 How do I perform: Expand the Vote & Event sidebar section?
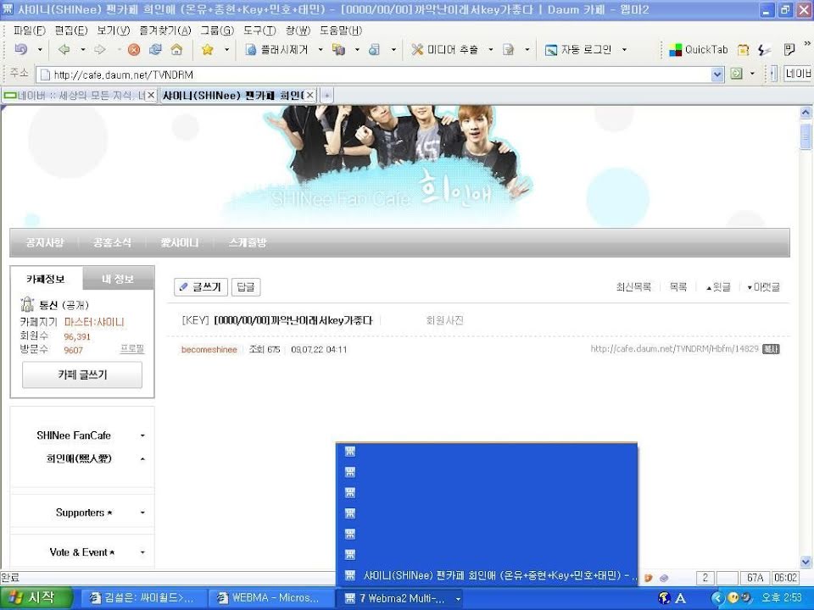pos(142,552)
